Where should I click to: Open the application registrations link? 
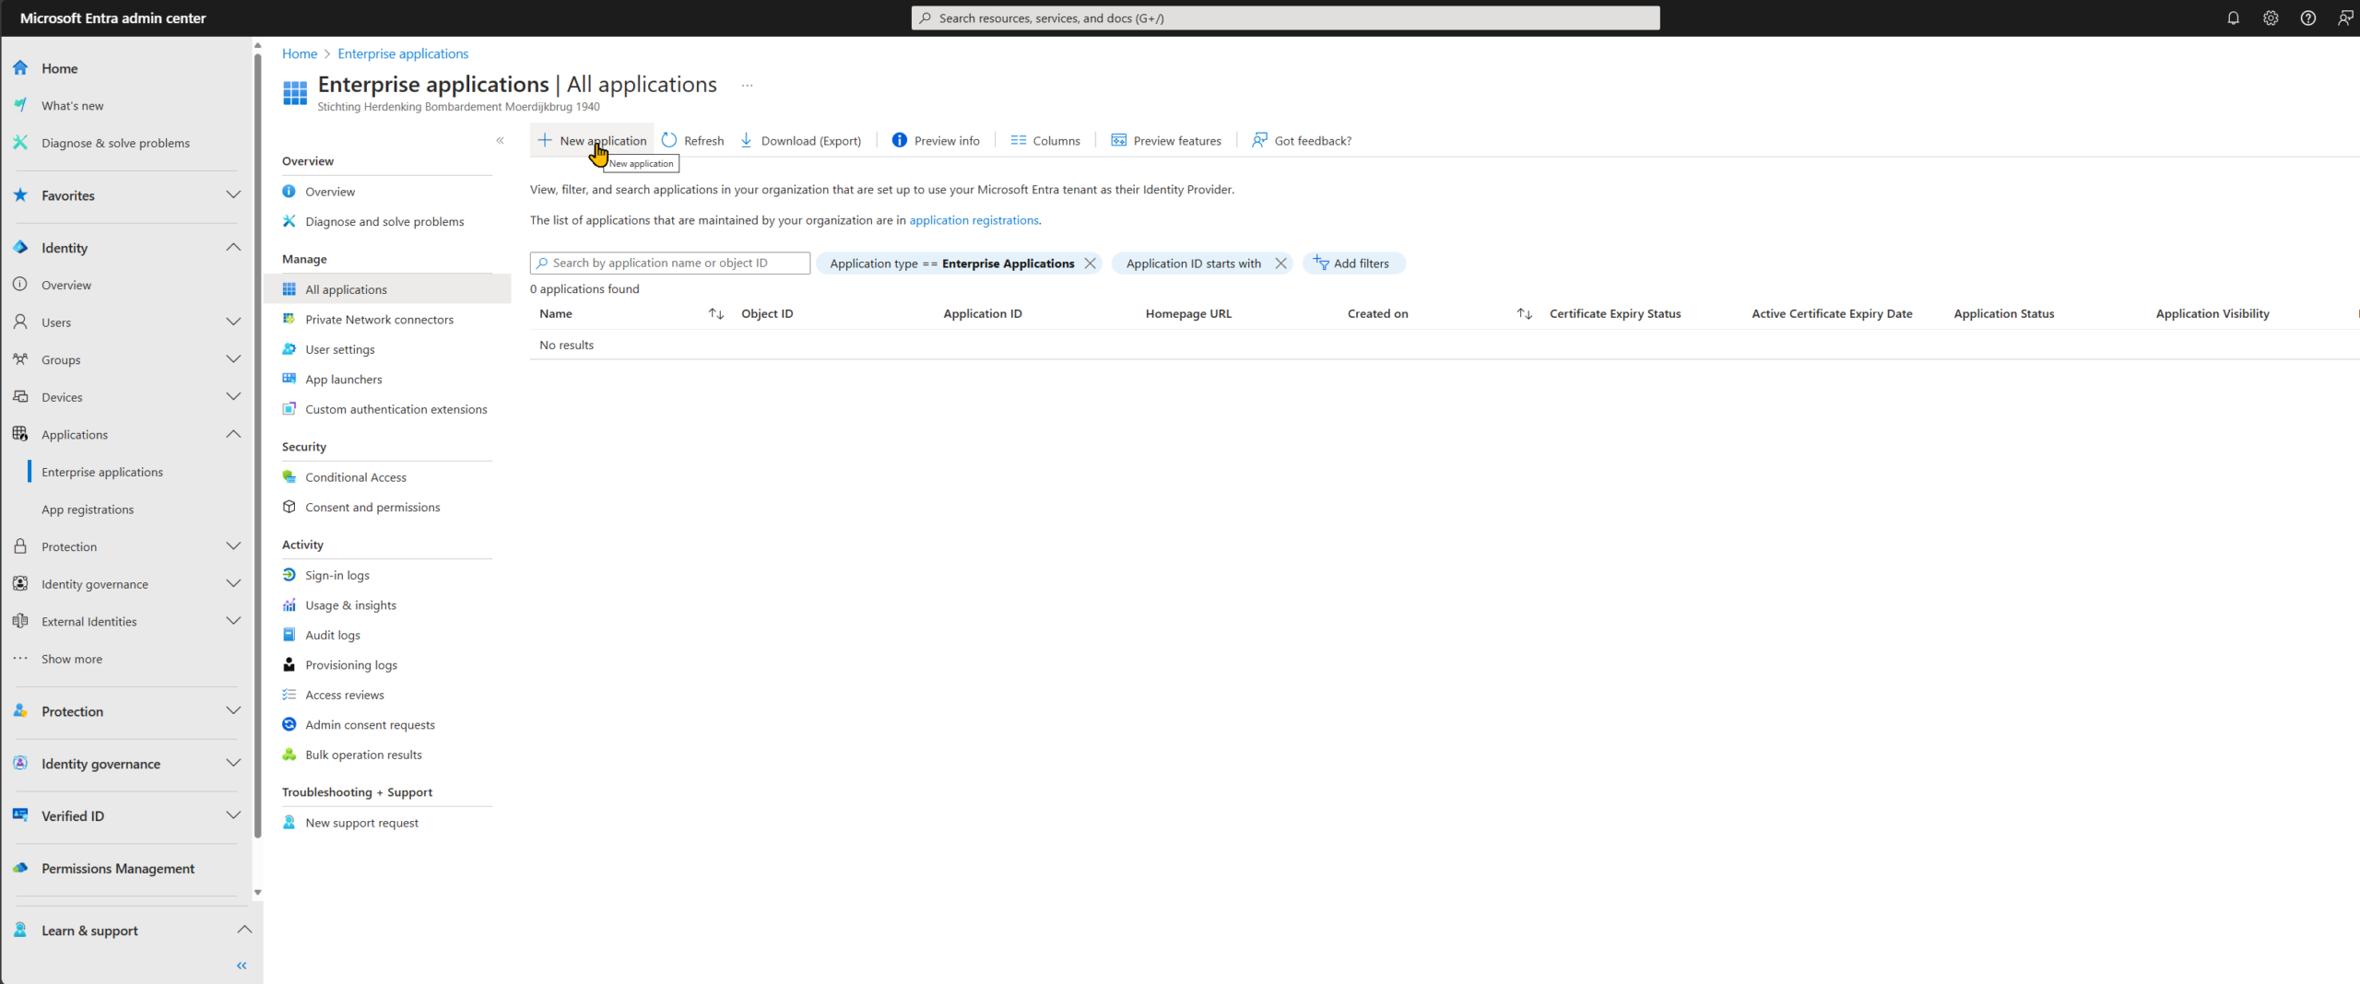[973, 220]
